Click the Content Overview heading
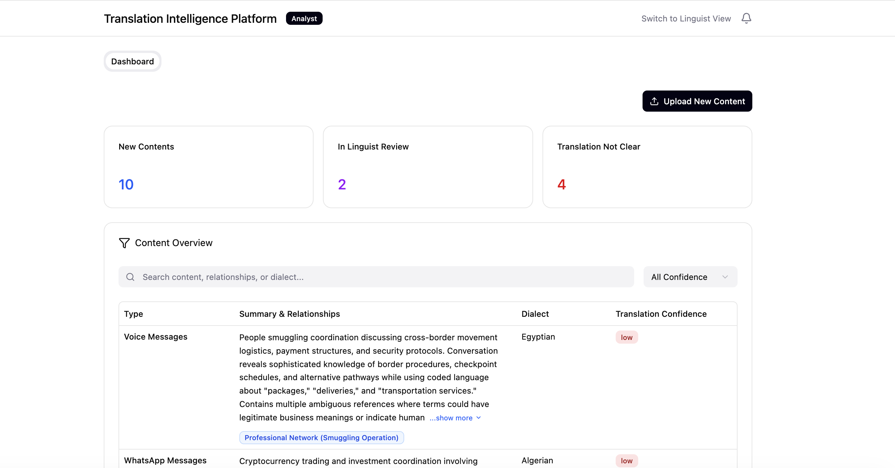 click(x=173, y=243)
